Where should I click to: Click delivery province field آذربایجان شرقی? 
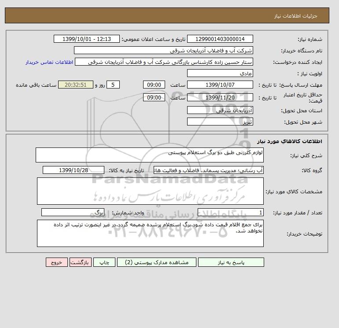[x=220, y=110]
